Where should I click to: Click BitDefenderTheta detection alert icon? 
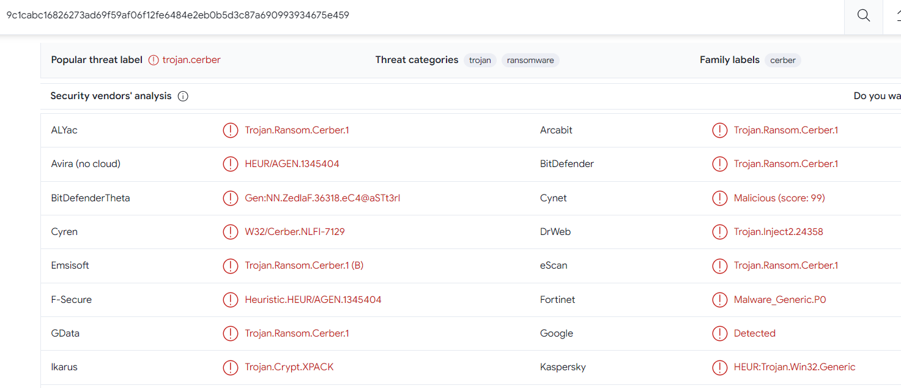tap(230, 198)
